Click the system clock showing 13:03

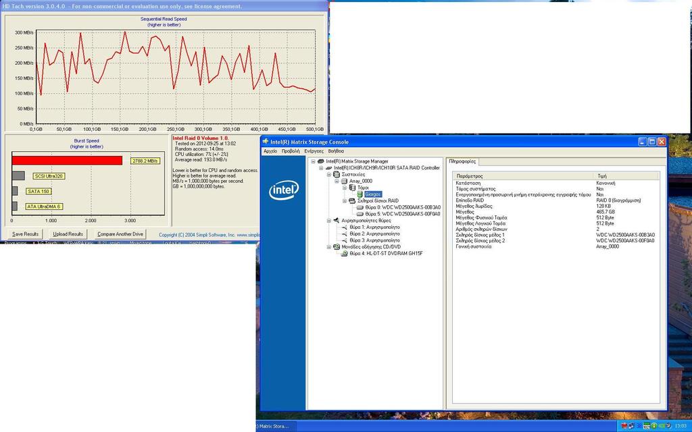(681, 426)
